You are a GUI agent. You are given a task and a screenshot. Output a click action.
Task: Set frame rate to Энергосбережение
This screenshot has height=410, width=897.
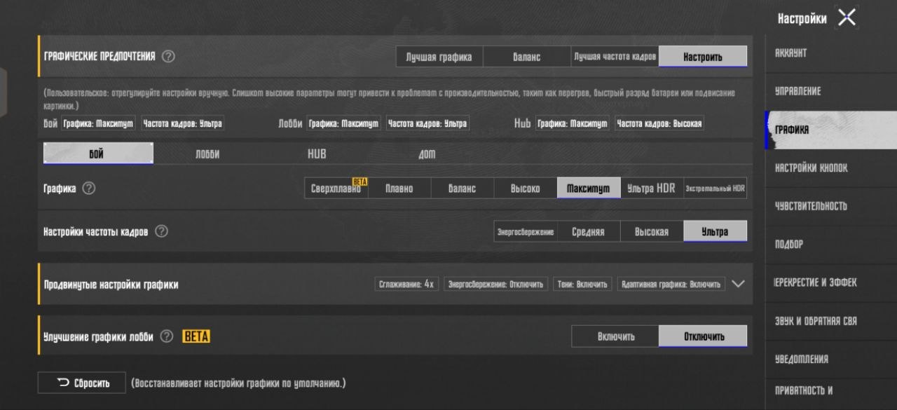click(526, 231)
